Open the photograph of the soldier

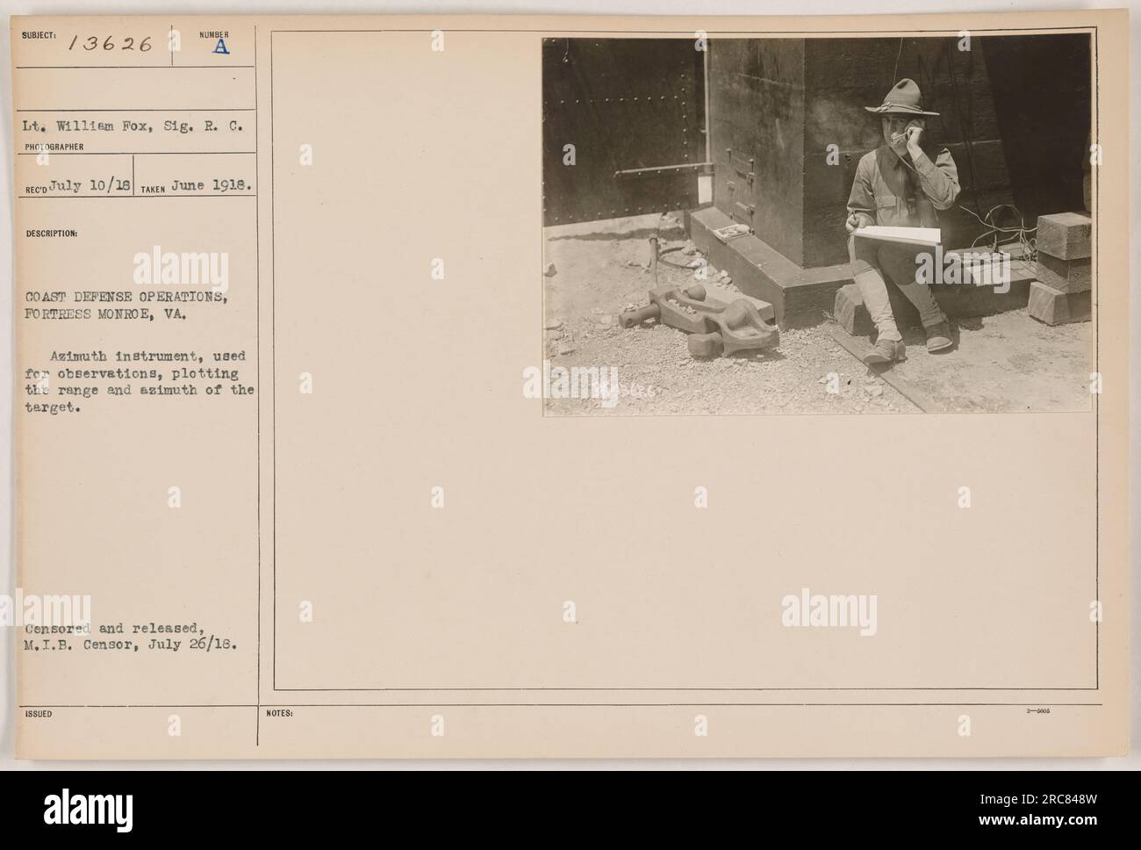pyautogui.click(x=817, y=225)
